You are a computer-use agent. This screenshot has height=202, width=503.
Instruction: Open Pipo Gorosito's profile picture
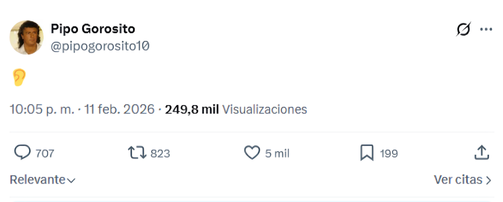[x=26, y=37]
